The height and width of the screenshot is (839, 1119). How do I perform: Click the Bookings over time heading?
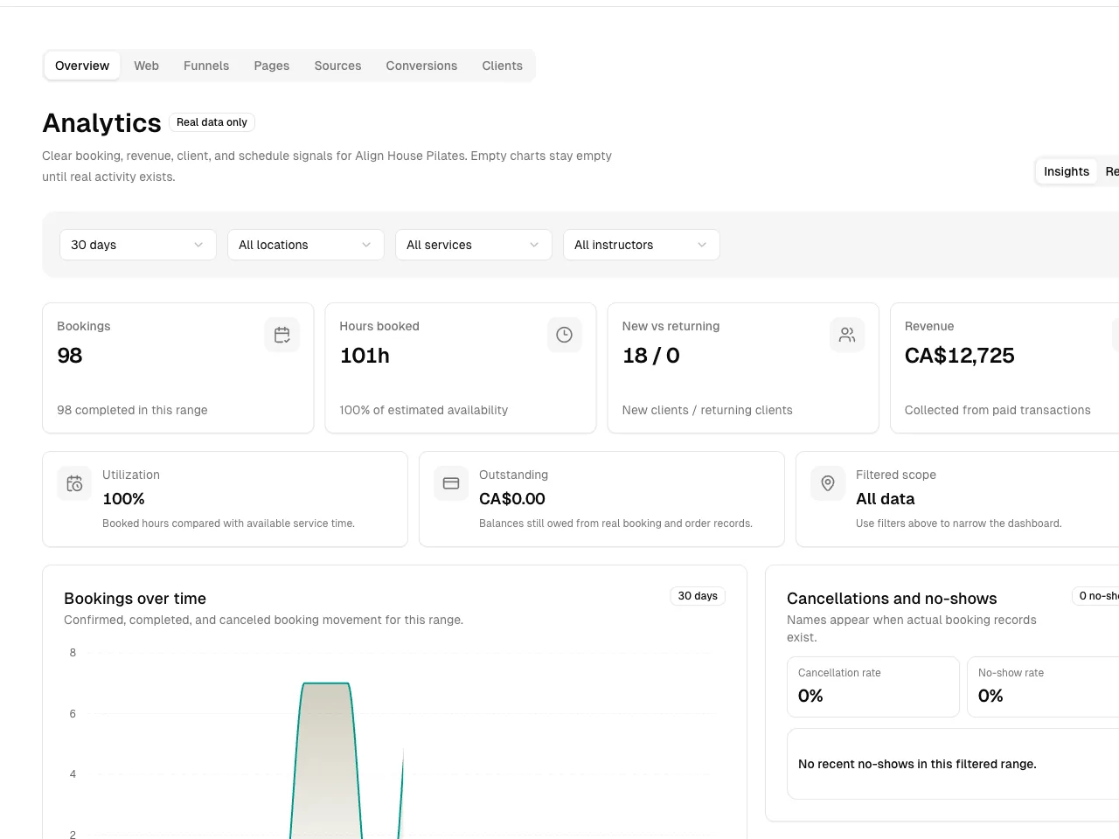(136, 599)
